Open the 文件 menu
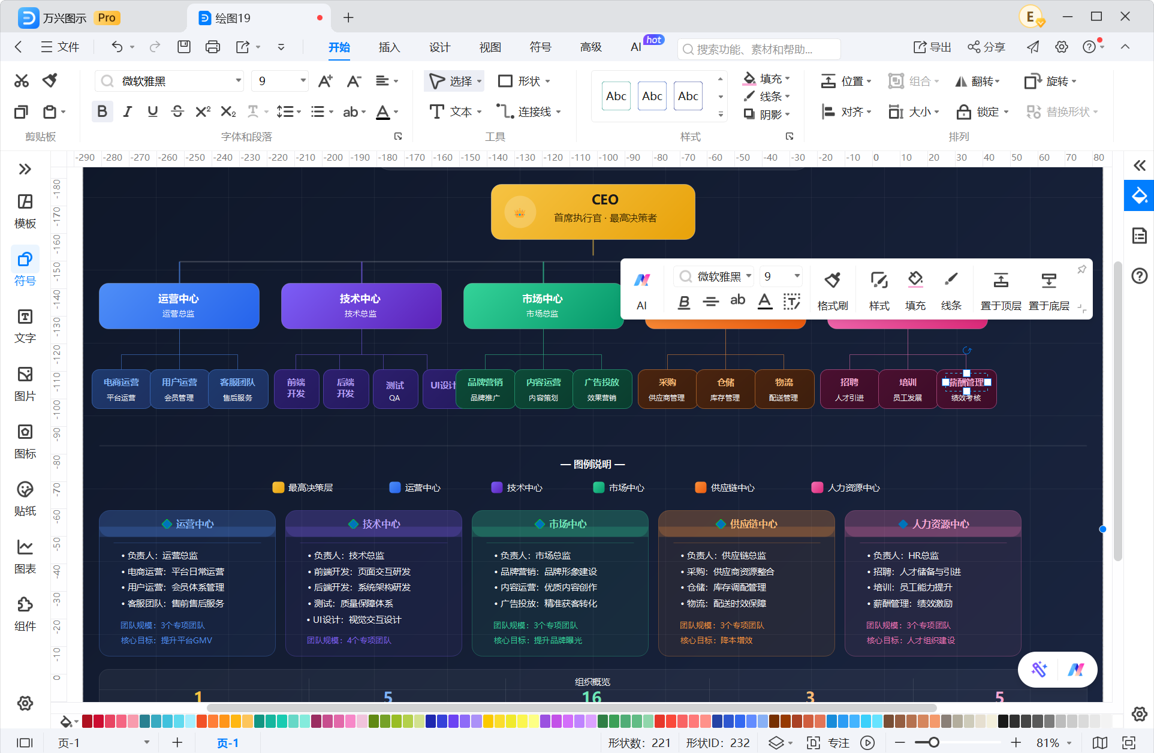The width and height of the screenshot is (1154, 753). 60,47
